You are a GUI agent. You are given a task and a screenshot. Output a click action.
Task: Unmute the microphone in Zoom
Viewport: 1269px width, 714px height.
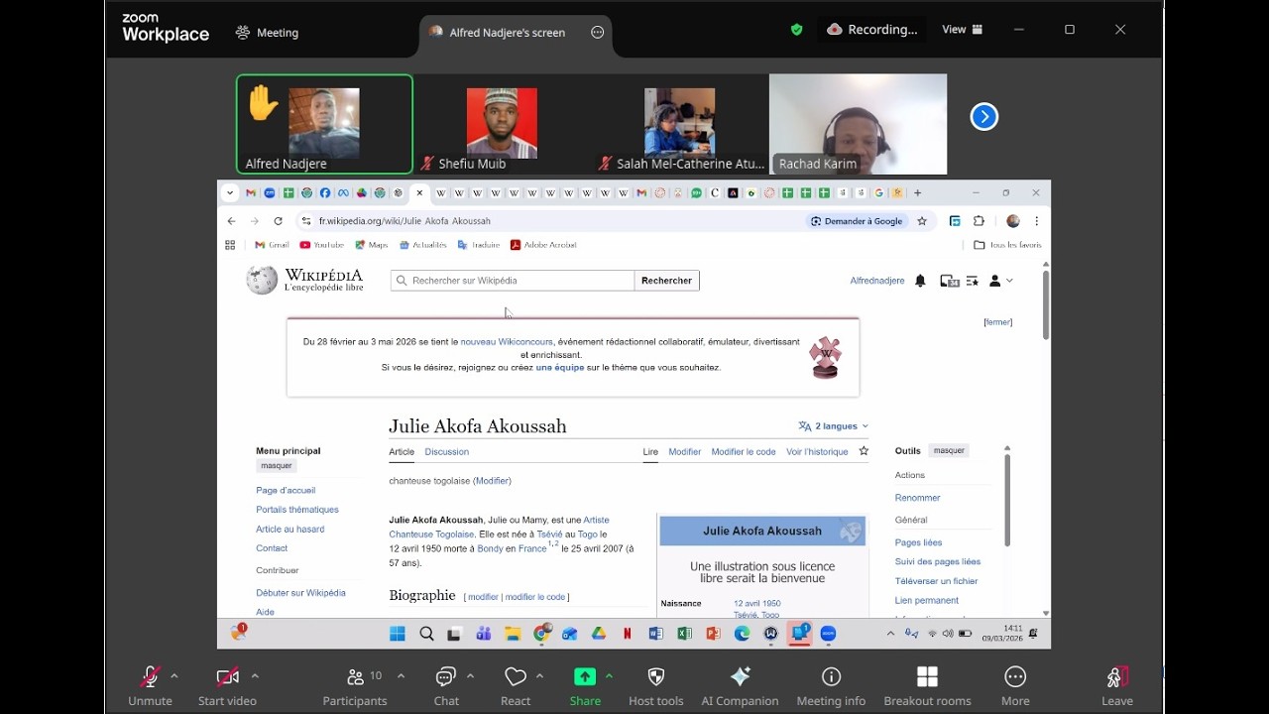[x=150, y=686]
